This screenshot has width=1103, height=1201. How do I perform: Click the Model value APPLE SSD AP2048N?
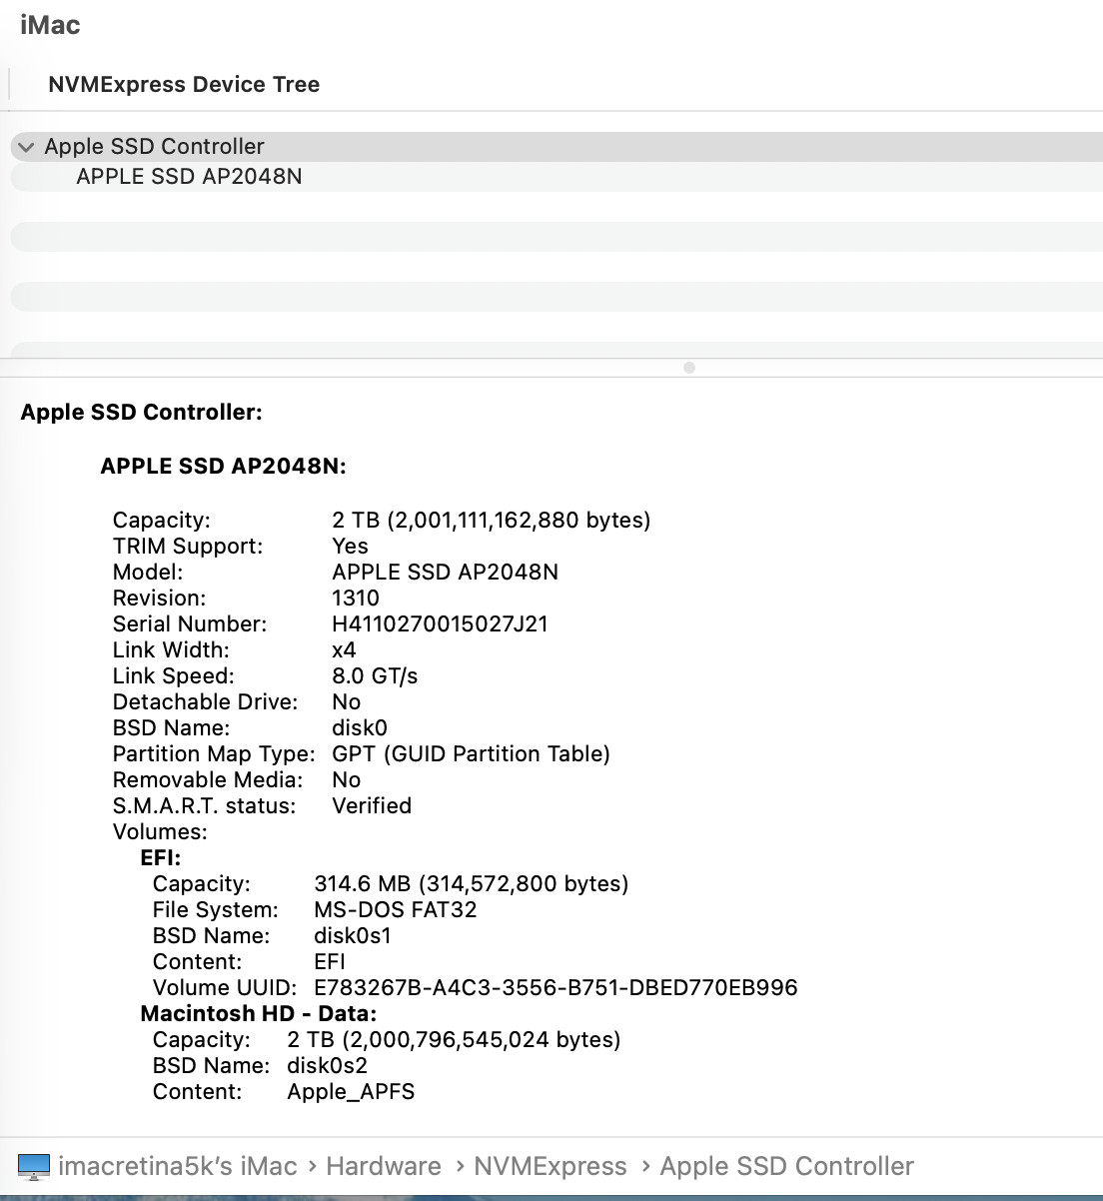(x=446, y=573)
